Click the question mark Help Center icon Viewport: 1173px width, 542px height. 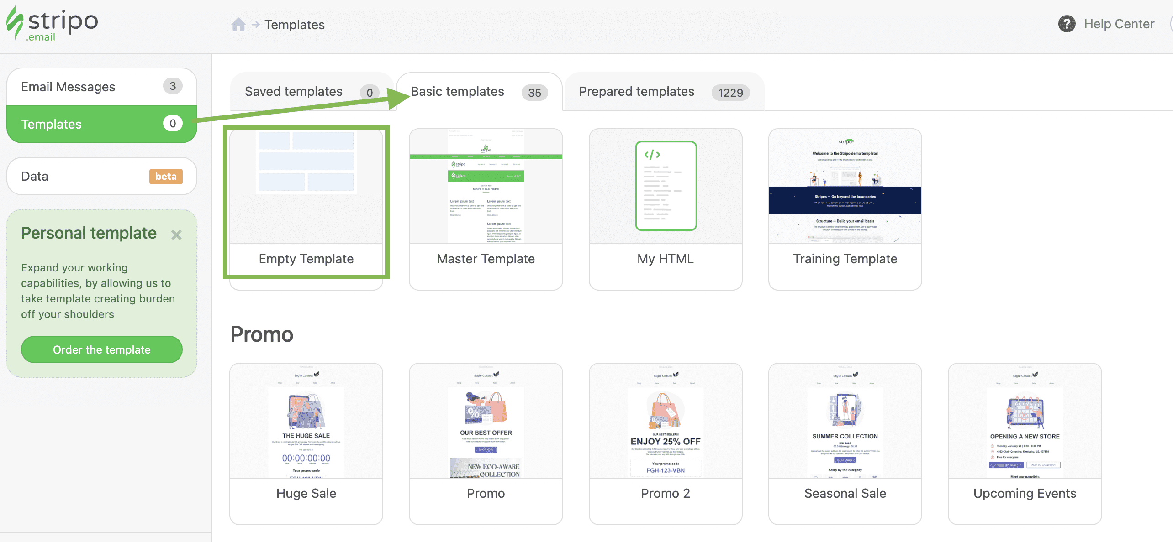[x=1067, y=24]
